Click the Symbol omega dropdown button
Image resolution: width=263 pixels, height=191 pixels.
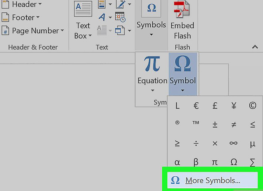click(183, 73)
